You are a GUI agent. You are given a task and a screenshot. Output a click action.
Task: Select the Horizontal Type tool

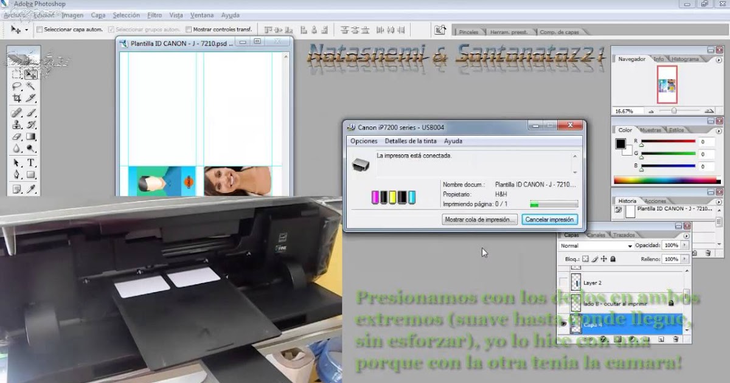coord(31,163)
